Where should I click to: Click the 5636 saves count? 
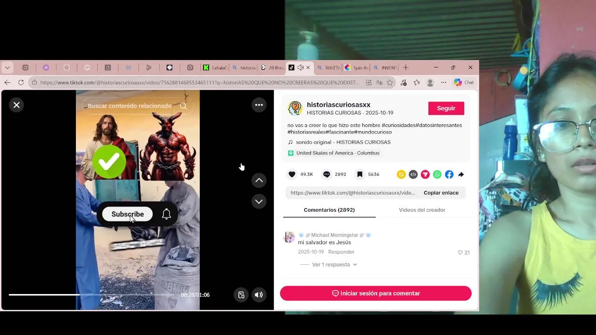tap(373, 174)
